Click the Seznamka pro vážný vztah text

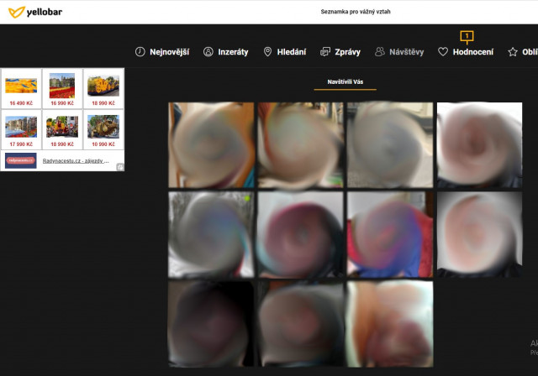[x=356, y=12]
